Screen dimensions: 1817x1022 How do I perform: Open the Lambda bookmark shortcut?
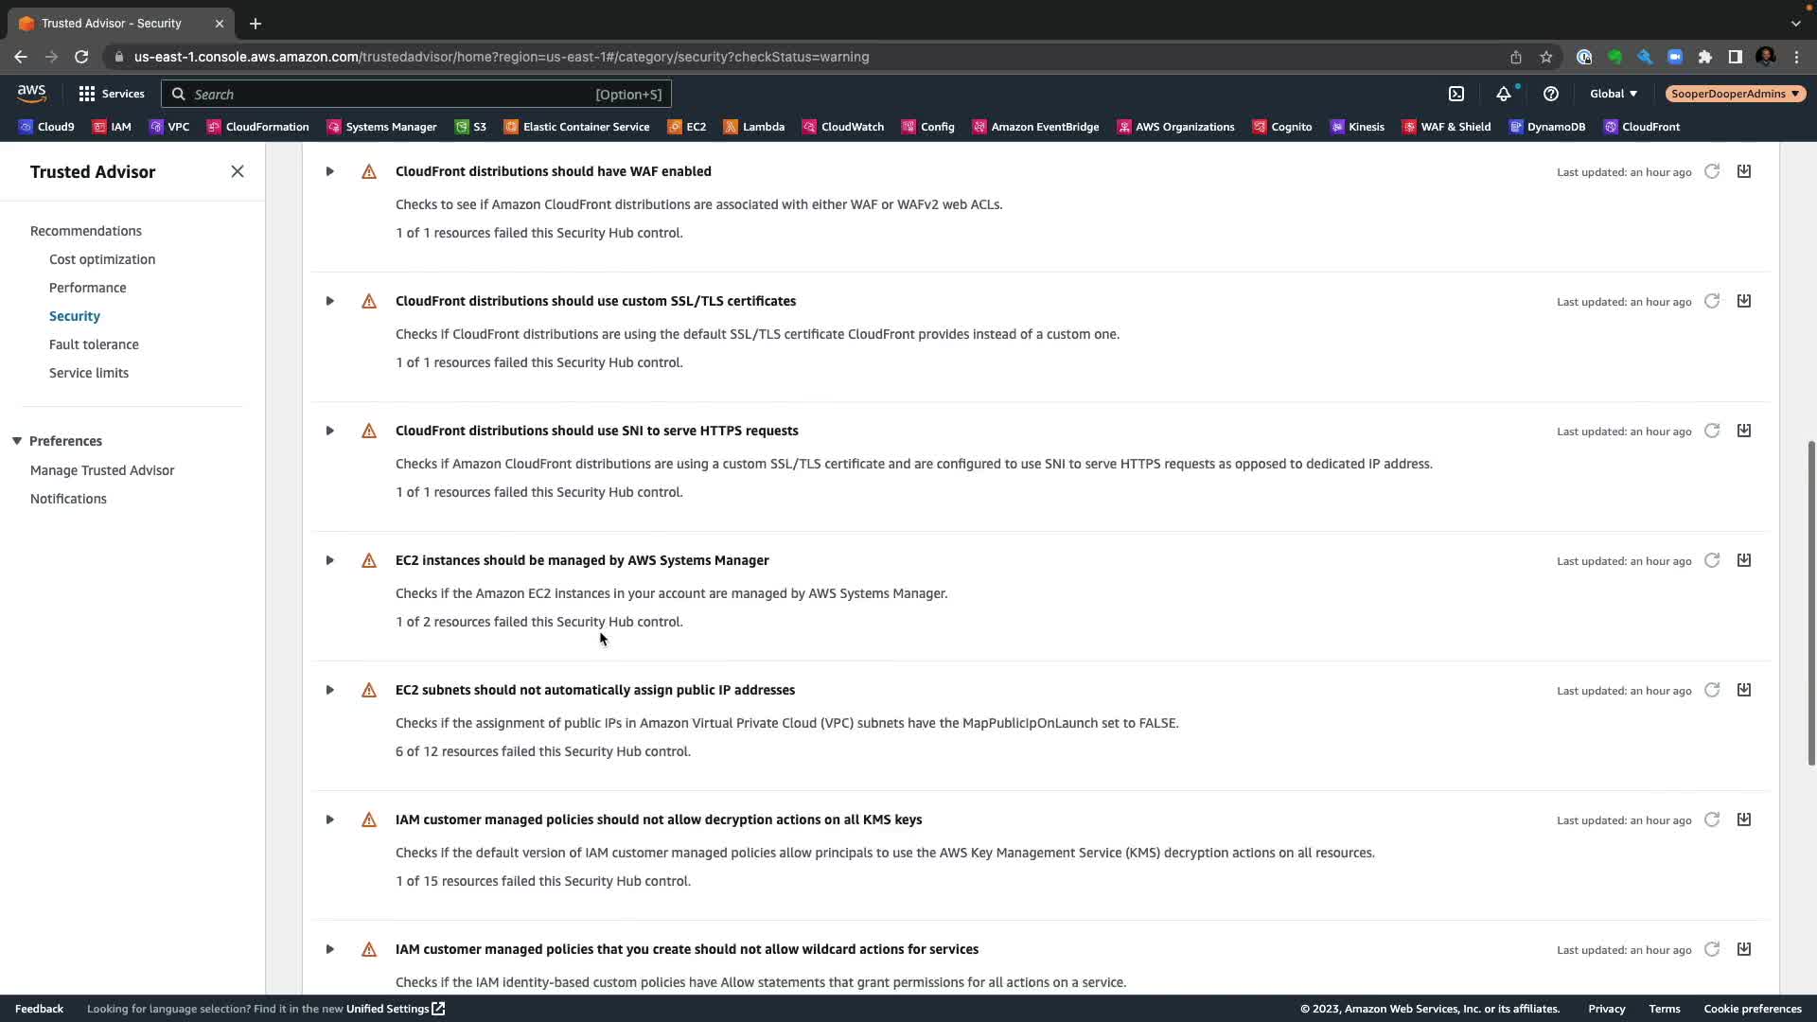click(754, 127)
